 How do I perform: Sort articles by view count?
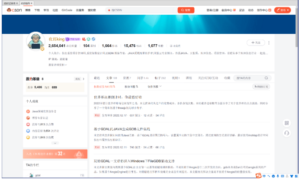(x=131, y=87)
